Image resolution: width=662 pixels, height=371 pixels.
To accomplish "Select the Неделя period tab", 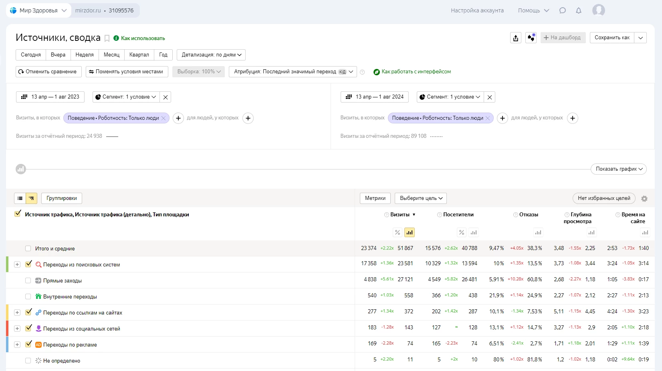I will point(85,55).
